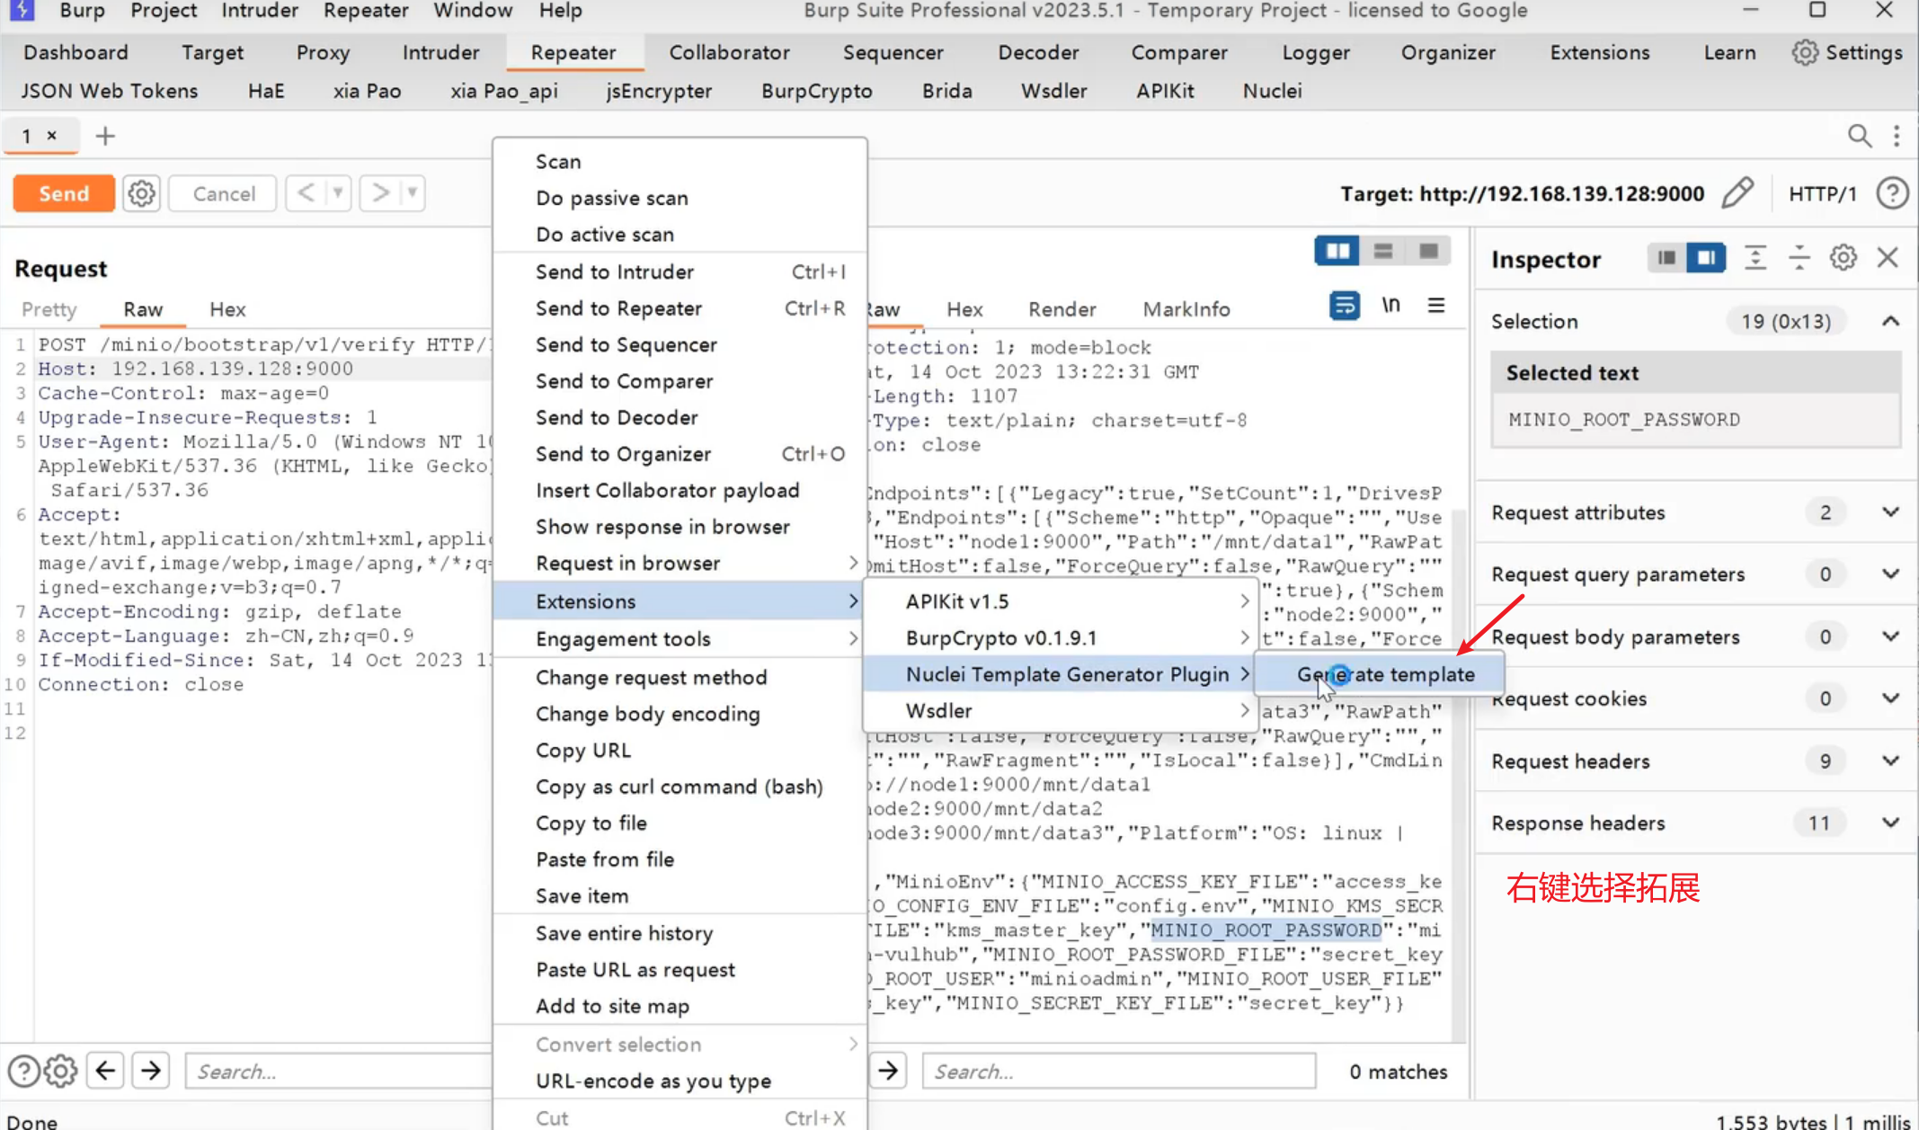Switch to side-by-side split layout view
The image size is (1919, 1130).
coord(1337,251)
